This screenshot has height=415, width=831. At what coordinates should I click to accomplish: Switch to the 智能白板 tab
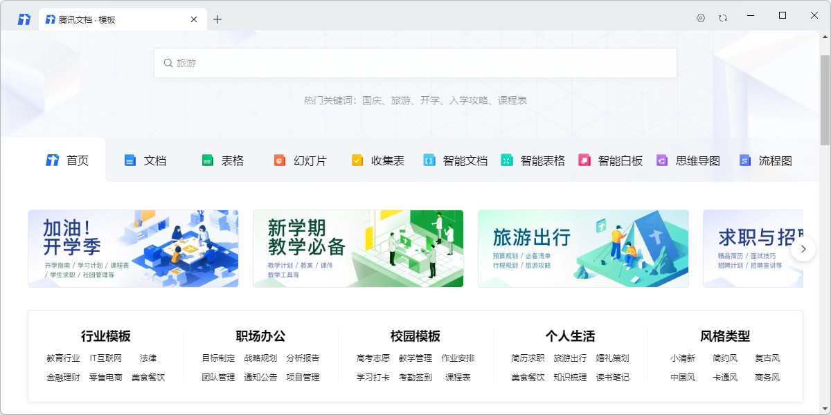(610, 160)
